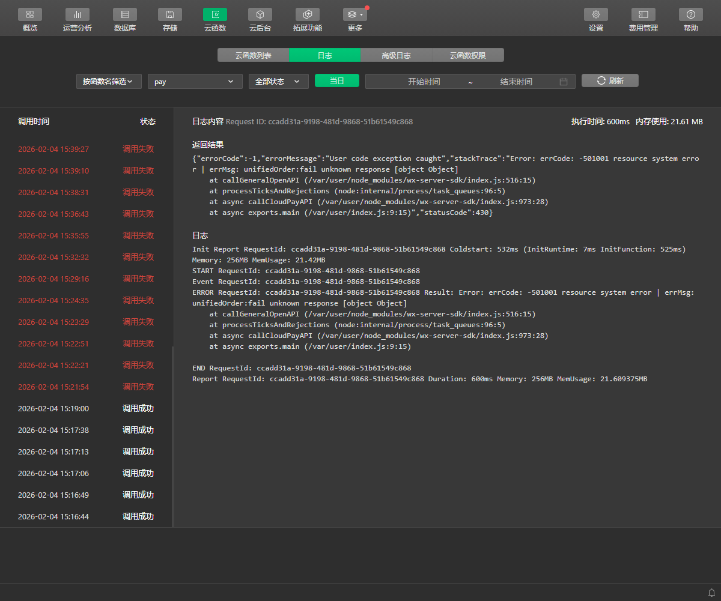The width and height of the screenshot is (721, 601).
Task: Click the 返回结果 section heading
Action: point(208,145)
